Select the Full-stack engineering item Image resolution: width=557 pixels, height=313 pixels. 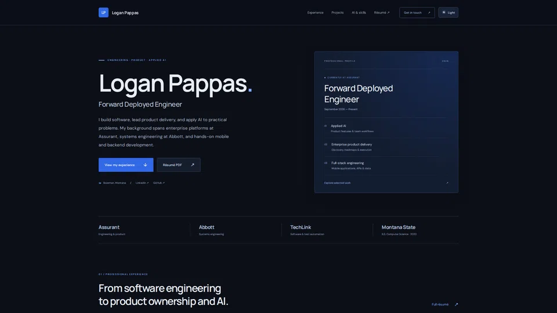(x=386, y=165)
